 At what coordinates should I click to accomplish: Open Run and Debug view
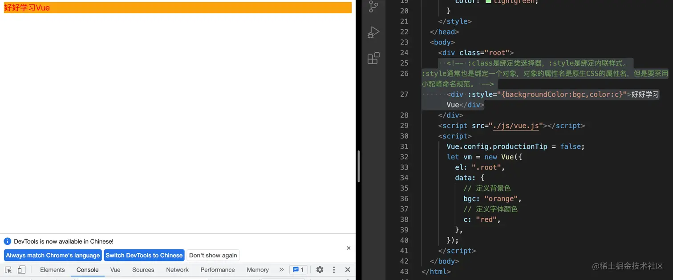[373, 32]
